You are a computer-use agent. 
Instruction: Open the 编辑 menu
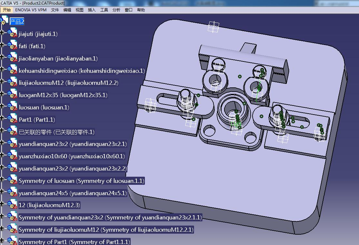tap(67, 10)
